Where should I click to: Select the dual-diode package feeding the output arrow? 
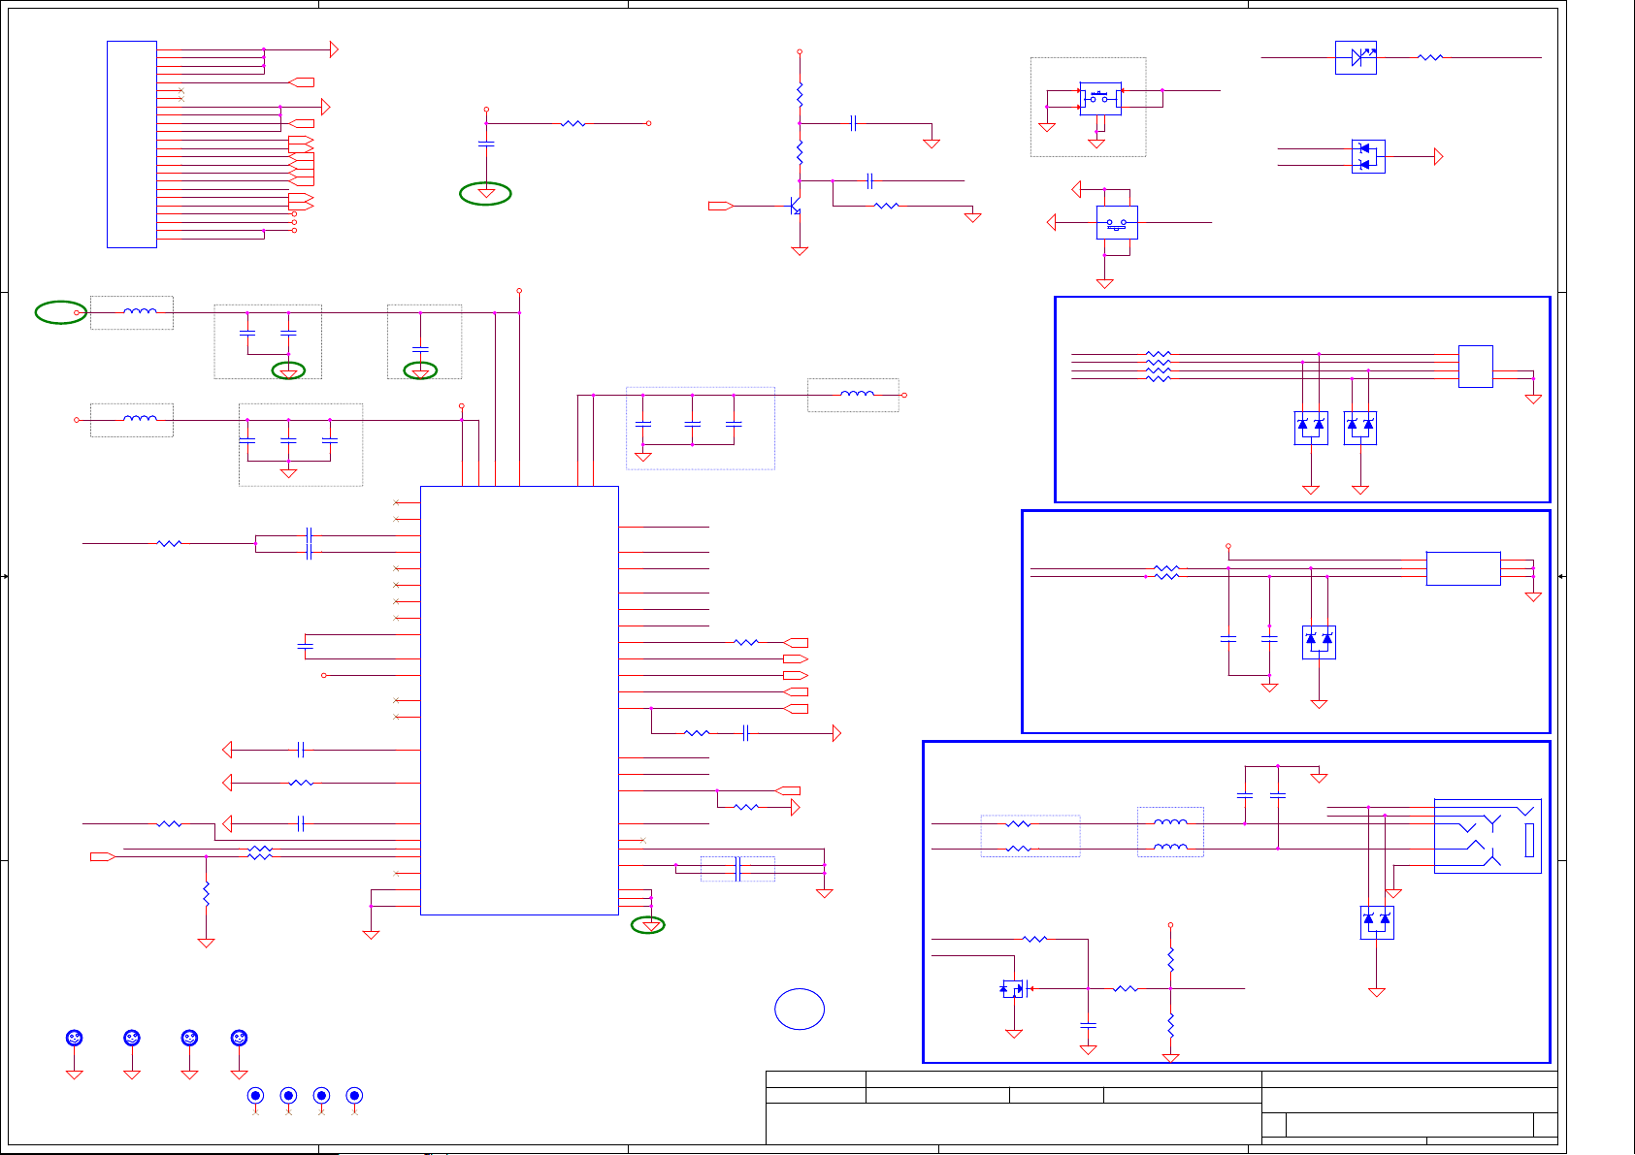point(1368,156)
